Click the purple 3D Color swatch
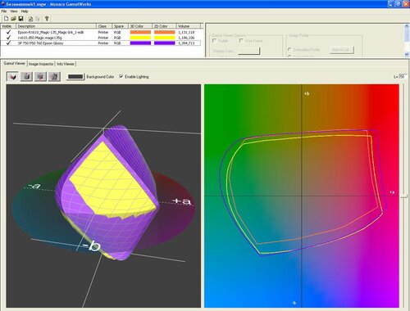The width and height of the screenshot is (410, 311). (140, 43)
